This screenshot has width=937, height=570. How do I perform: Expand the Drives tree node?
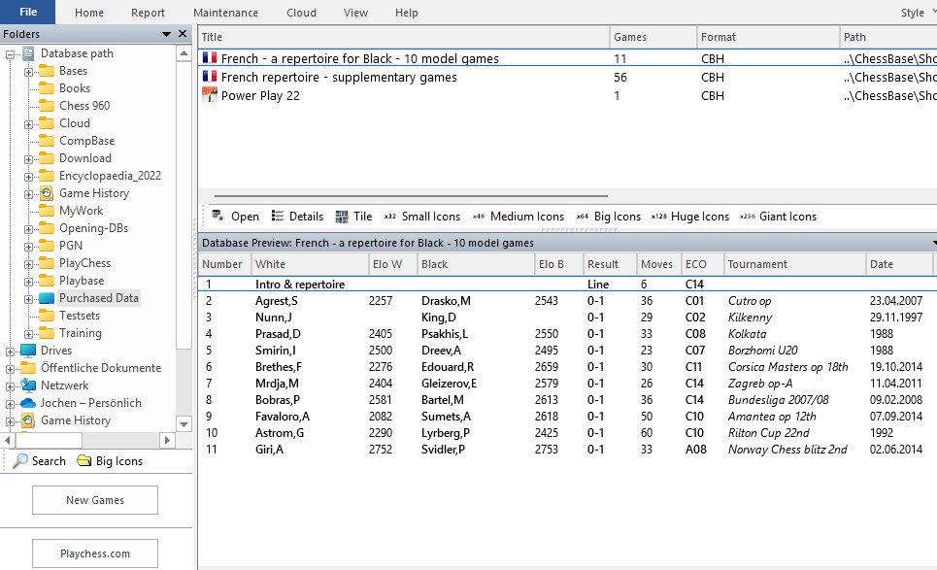point(11,351)
